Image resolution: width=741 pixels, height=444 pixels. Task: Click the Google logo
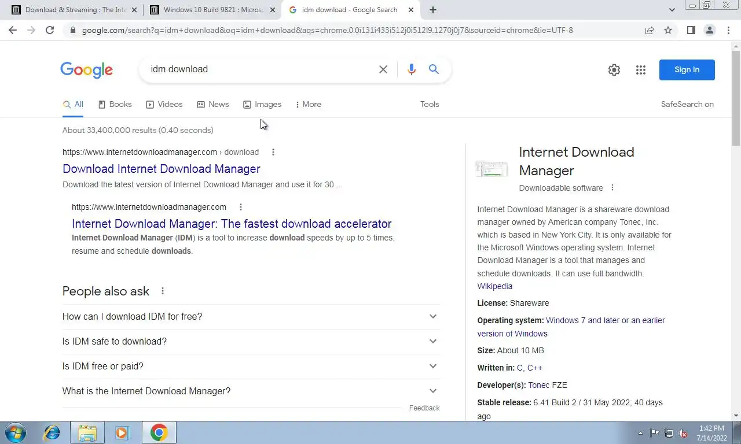point(87,70)
